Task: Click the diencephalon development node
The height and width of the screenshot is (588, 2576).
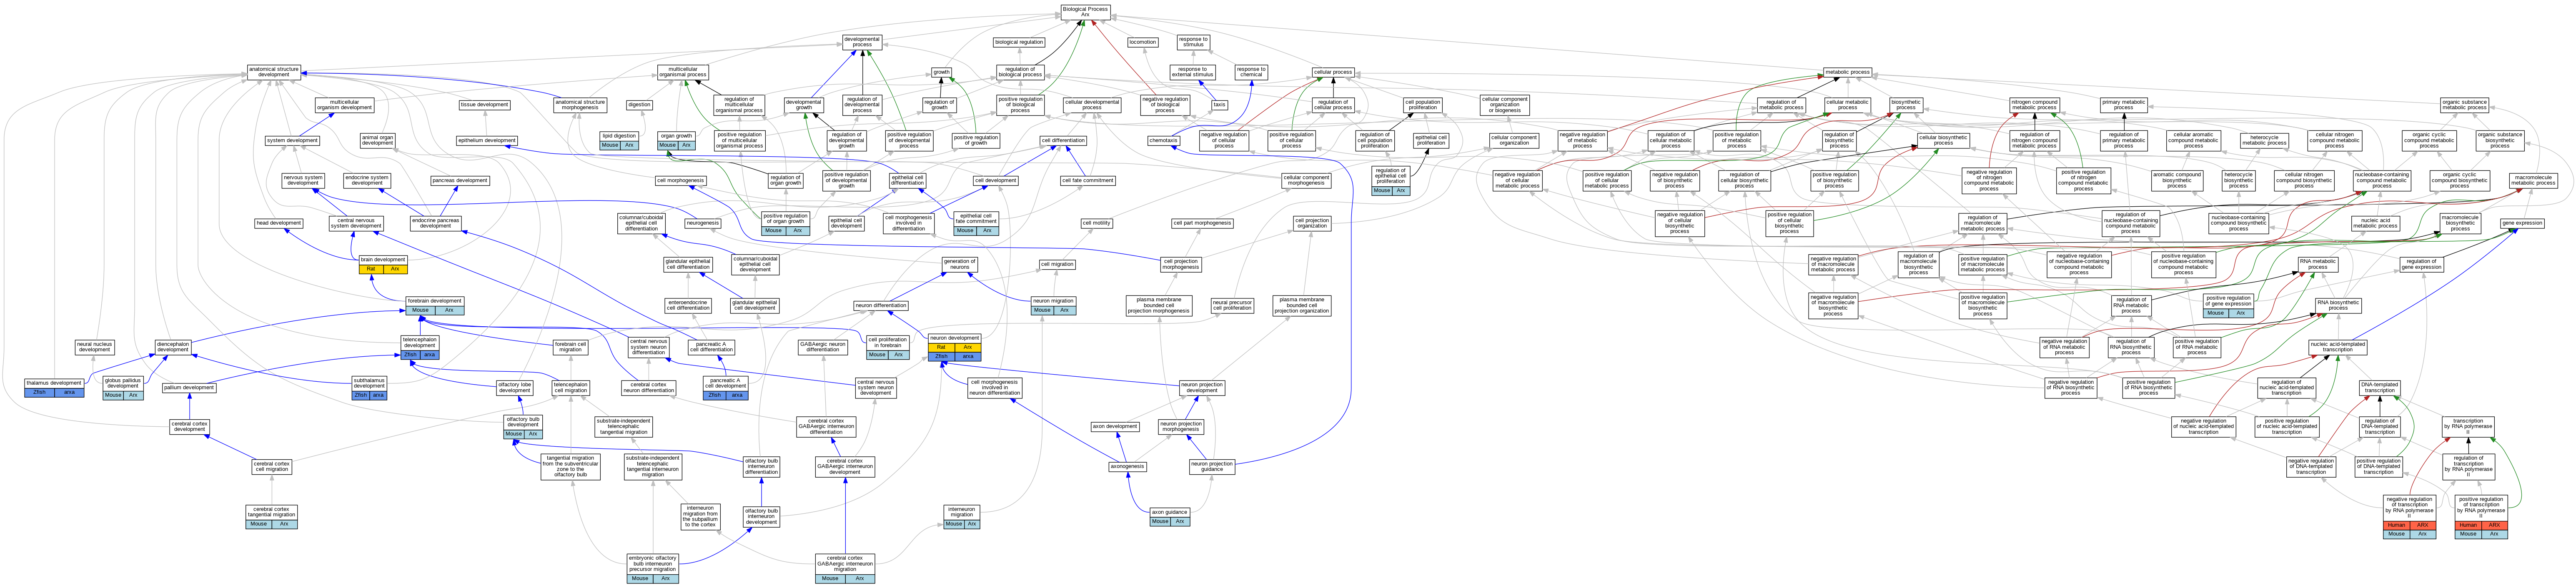Action: pos(173,347)
